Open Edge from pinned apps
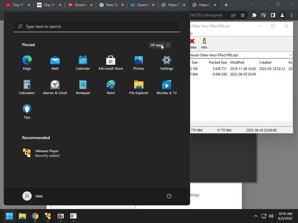Image resolution: width=298 pixels, height=223 pixels. click(27, 63)
